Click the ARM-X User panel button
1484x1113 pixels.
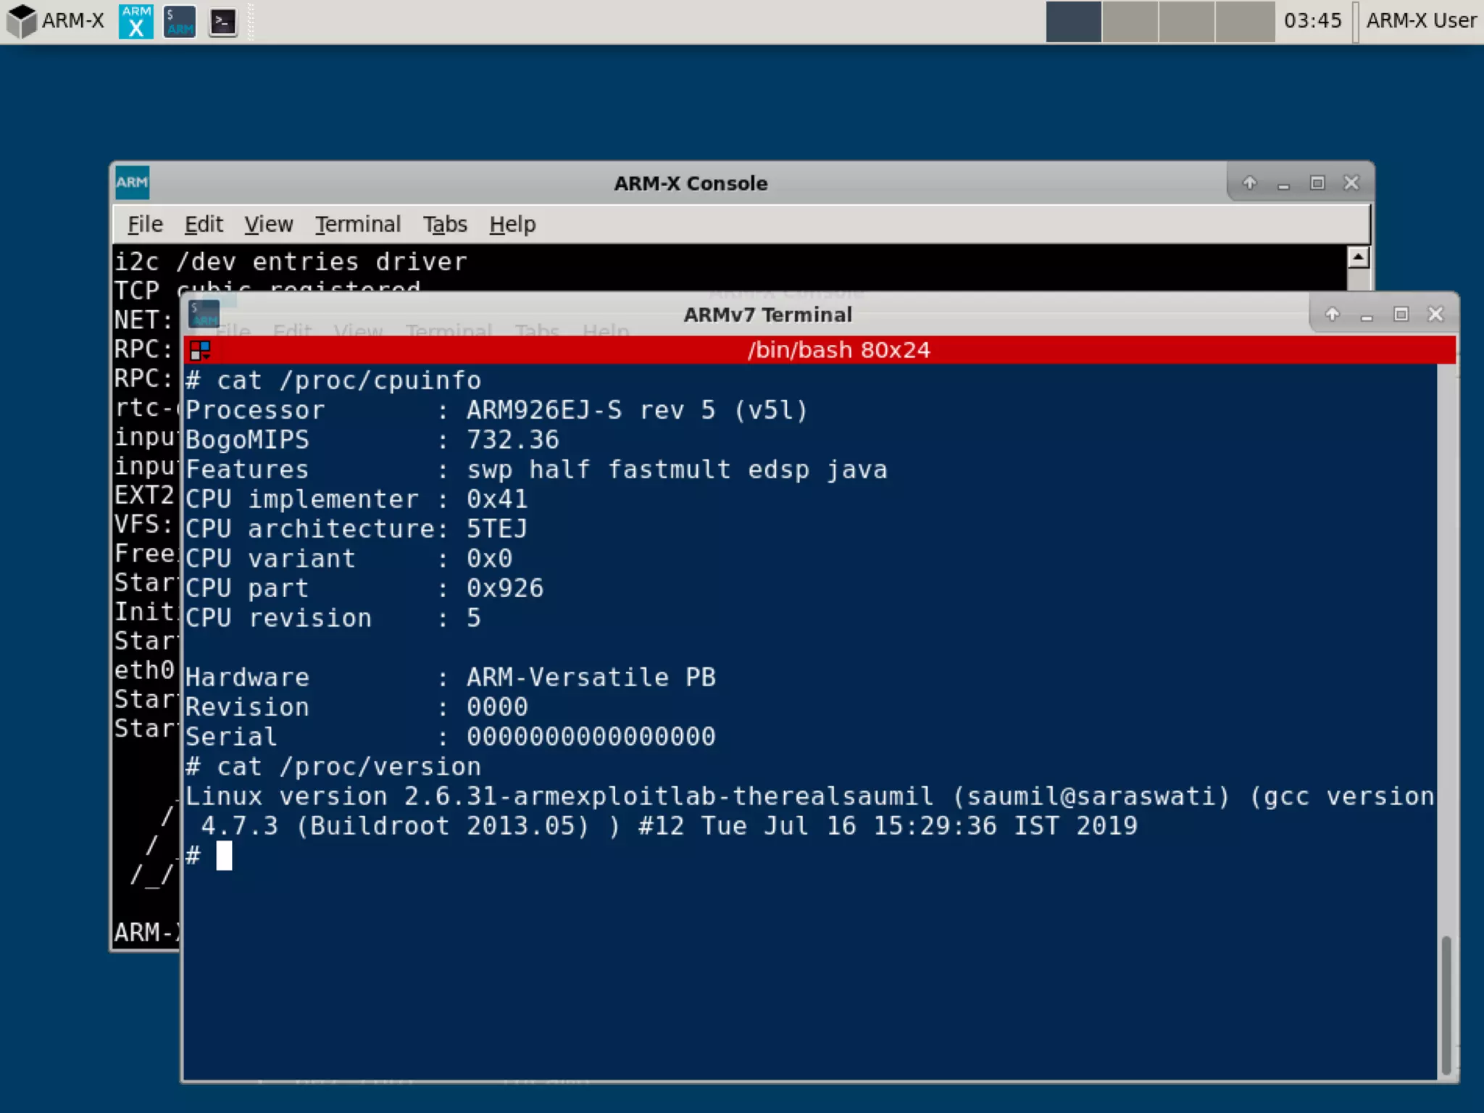pyautogui.click(x=1420, y=21)
